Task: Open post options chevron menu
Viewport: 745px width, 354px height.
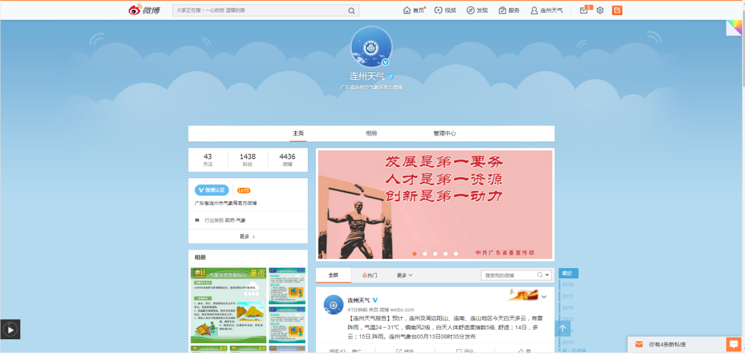Action: click(x=544, y=297)
